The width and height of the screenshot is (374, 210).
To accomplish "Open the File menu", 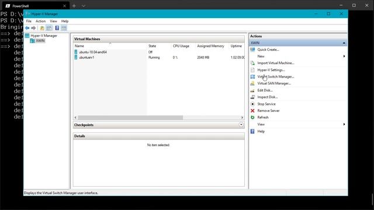I will [29, 21].
